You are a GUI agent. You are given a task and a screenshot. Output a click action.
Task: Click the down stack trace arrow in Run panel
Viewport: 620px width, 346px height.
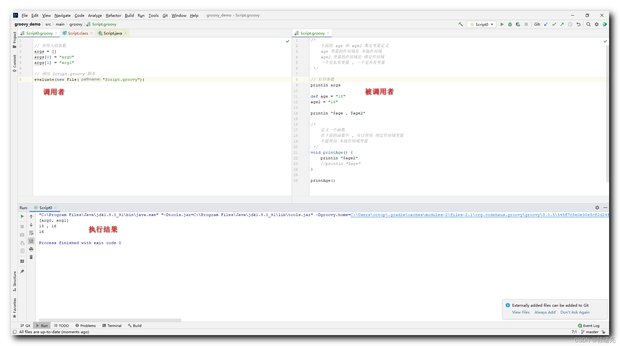pyautogui.click(x=31, y=225)
